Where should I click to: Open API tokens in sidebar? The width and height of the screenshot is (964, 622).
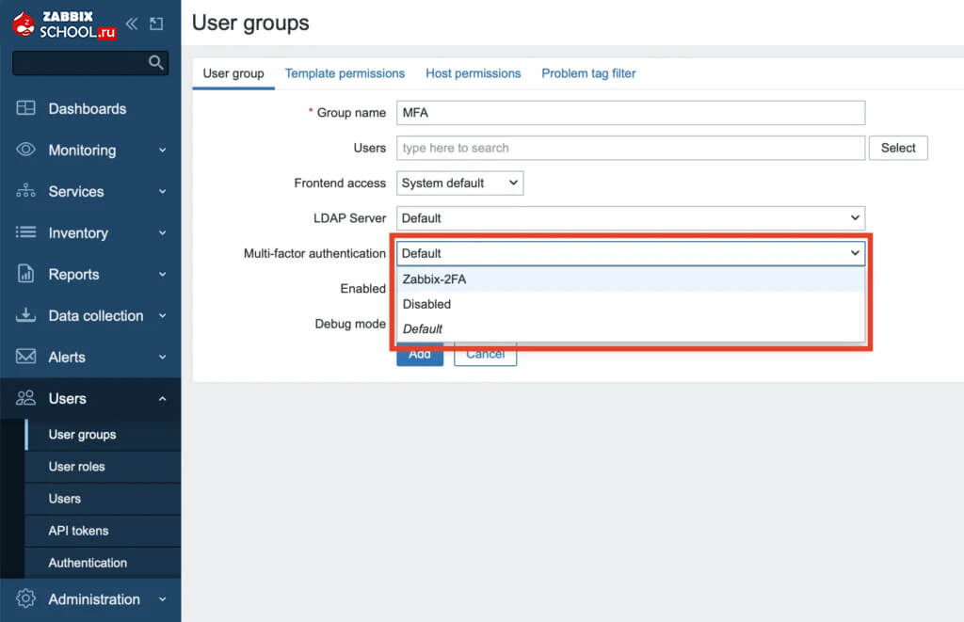[x=102, y=531]
